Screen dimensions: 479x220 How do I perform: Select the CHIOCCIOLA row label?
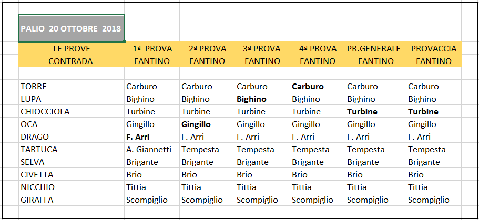(x=71, y=112)
